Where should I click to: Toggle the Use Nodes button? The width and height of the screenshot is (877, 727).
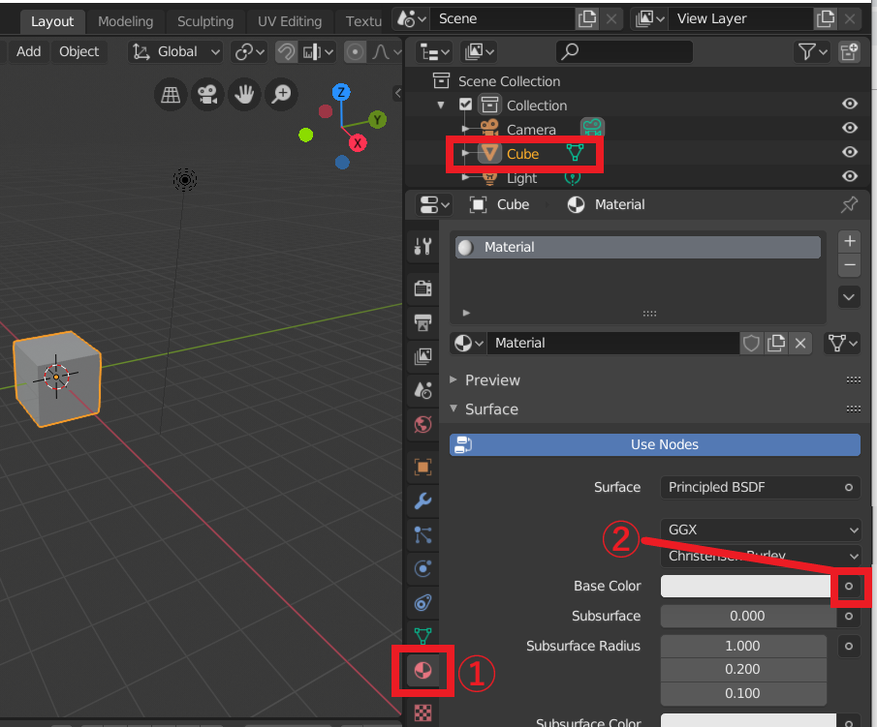coord(655,444)
